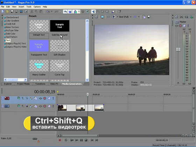This screenshot has width=196, height=147.
Task: Toggle mute on the Master bus
Action: (x=184, y=26)
